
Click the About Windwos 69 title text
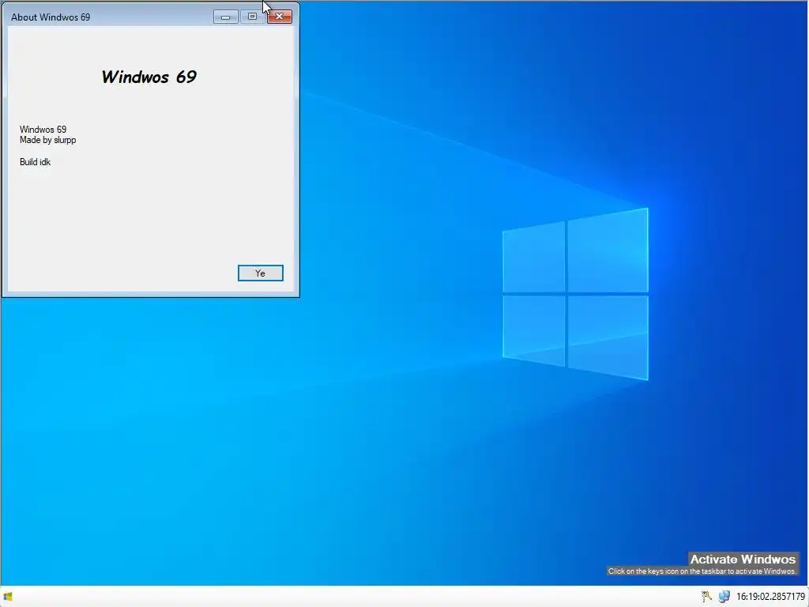(x=51, y=17)
